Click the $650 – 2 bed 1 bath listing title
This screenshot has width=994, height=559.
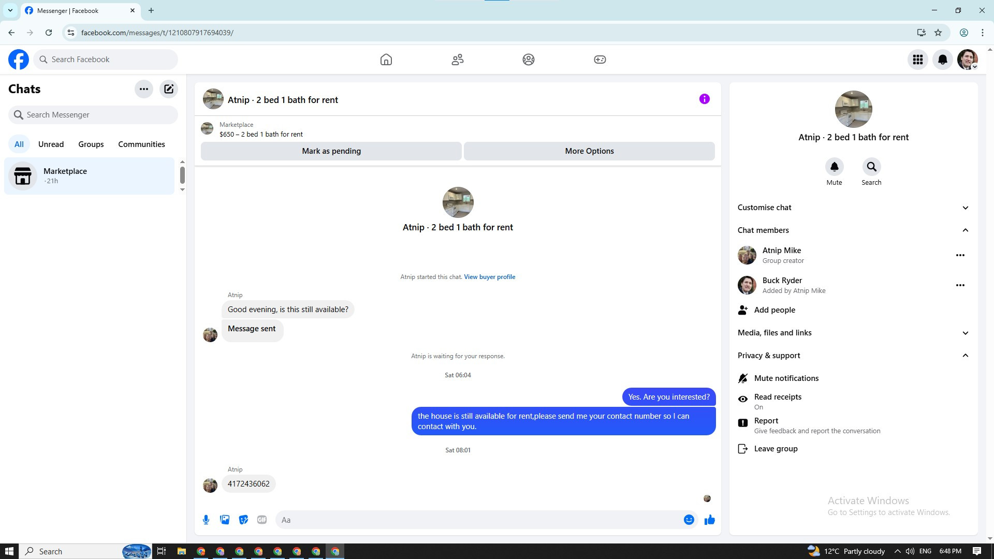pyautogui.click(x=261, y=134)
